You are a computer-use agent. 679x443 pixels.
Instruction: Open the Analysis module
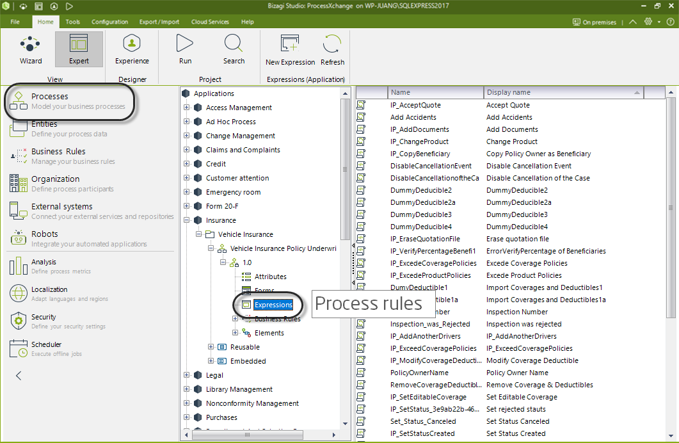tap(50, 266)
